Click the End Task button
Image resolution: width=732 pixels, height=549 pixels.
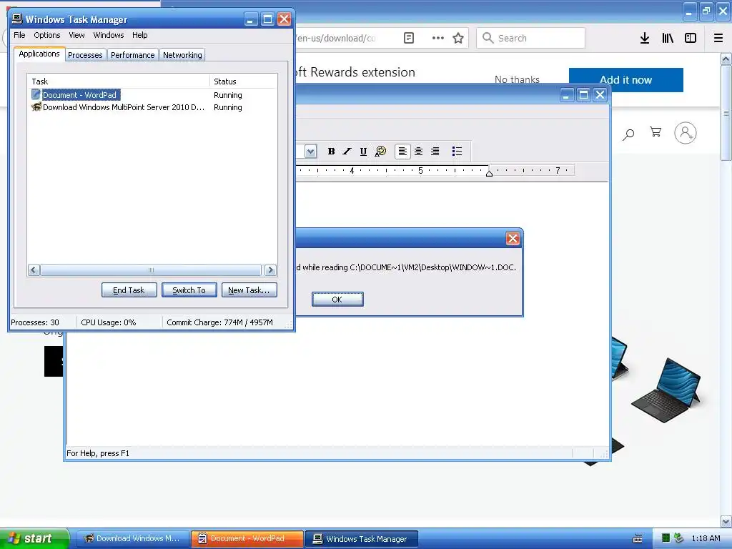[129, 290]
